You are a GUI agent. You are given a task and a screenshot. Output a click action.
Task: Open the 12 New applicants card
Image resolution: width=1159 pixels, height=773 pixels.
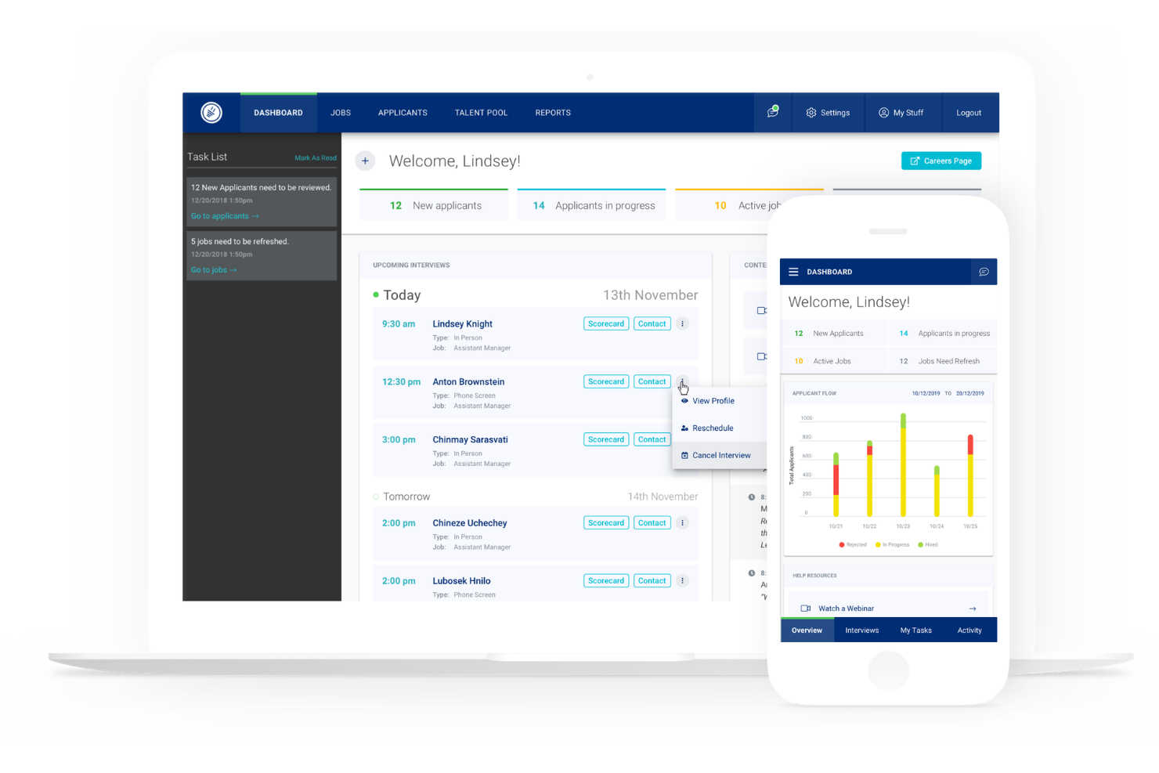(434, 204)
